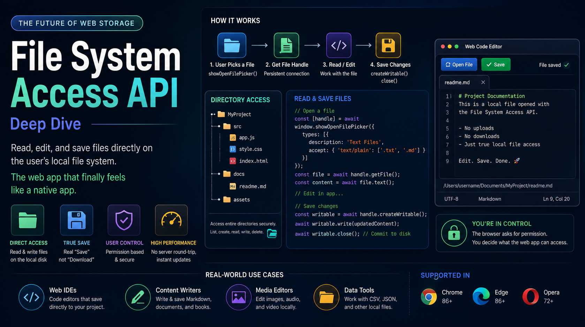Click the 'await writable.write(updatedContent);' line
This screenshot has width=585, height=327.
(347, 224)
